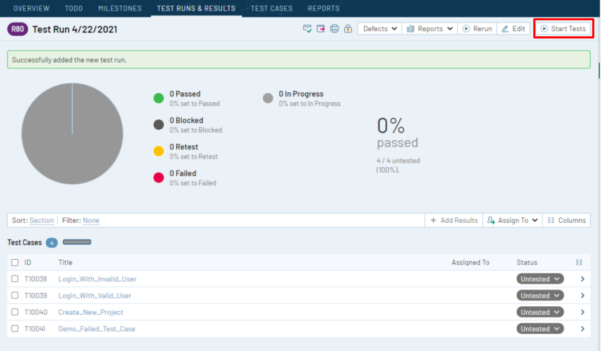Click the gray pie chart

[72, 134]
